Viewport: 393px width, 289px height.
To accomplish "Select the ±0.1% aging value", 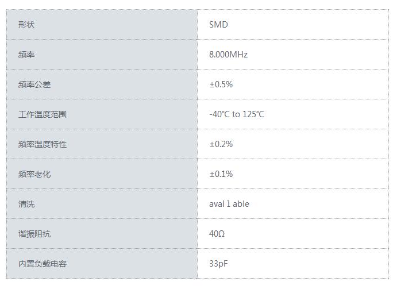I will point(221,174).
